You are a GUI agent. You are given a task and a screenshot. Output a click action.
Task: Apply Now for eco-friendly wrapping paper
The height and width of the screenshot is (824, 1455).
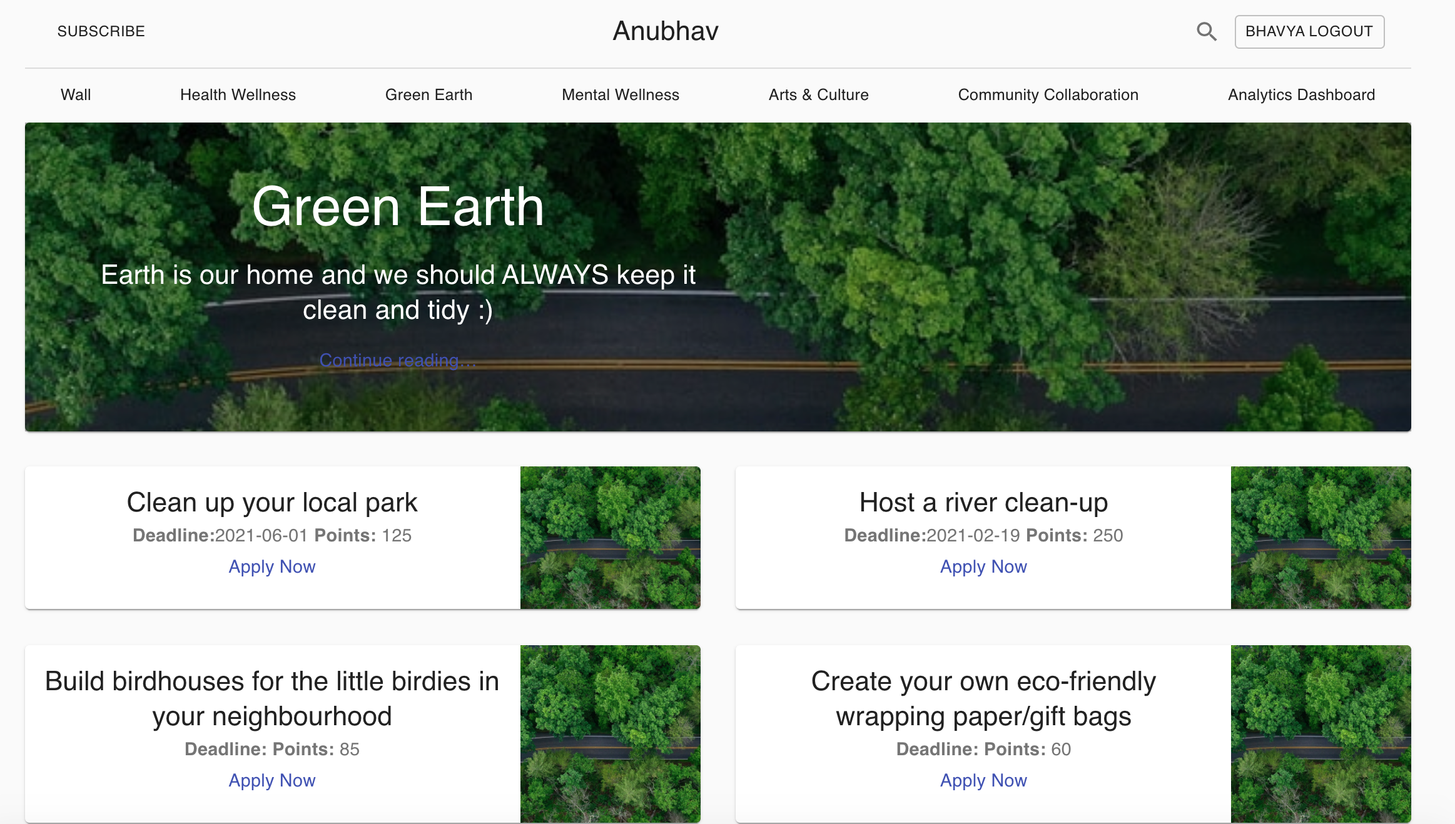983,780
